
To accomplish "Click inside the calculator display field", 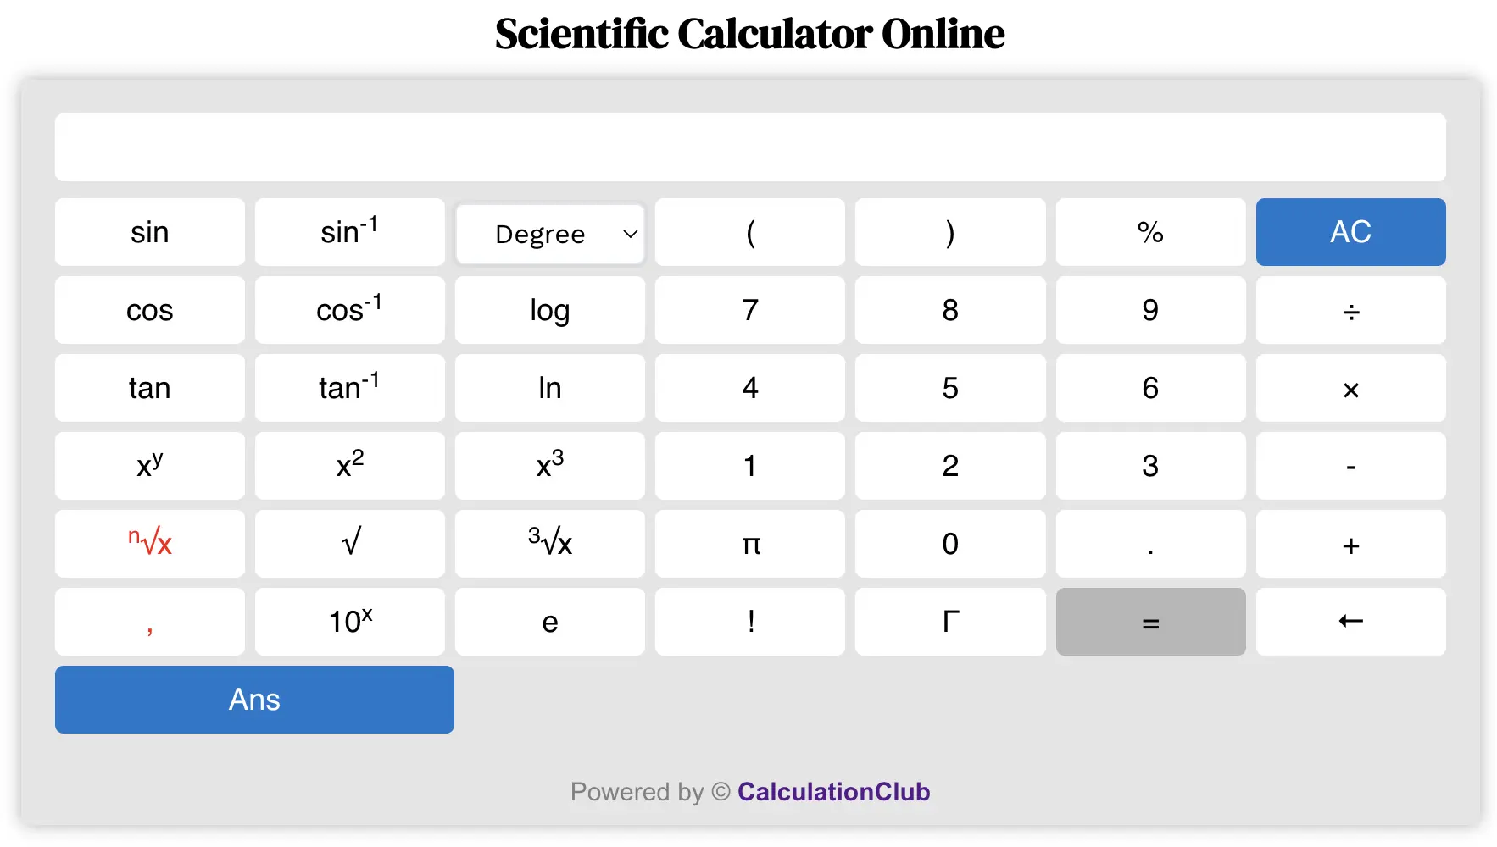I will pos(749,147).
